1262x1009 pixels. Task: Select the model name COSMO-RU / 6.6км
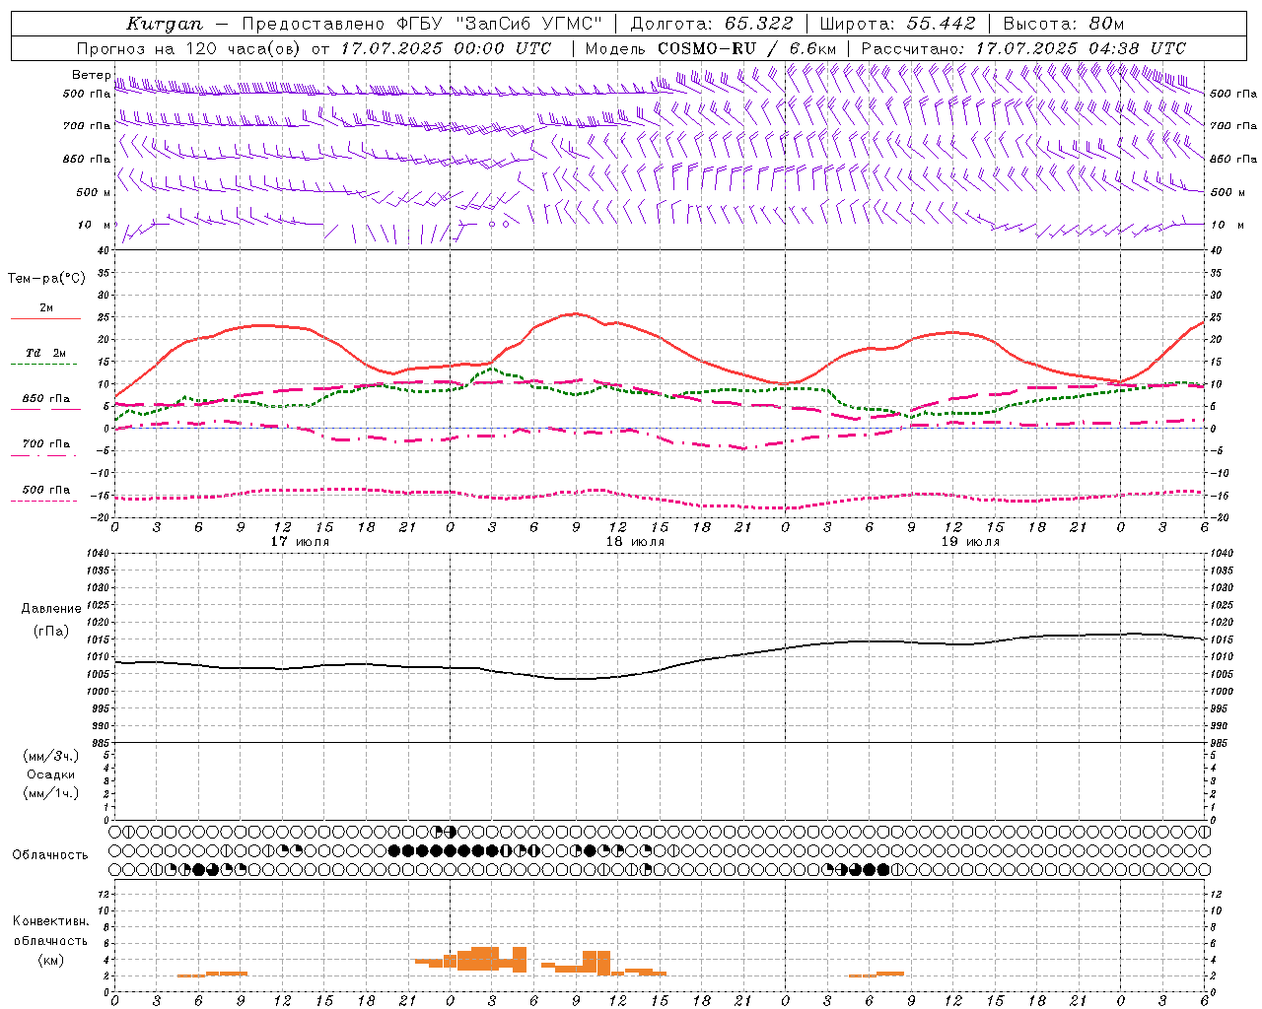click(x=746, y=48)
